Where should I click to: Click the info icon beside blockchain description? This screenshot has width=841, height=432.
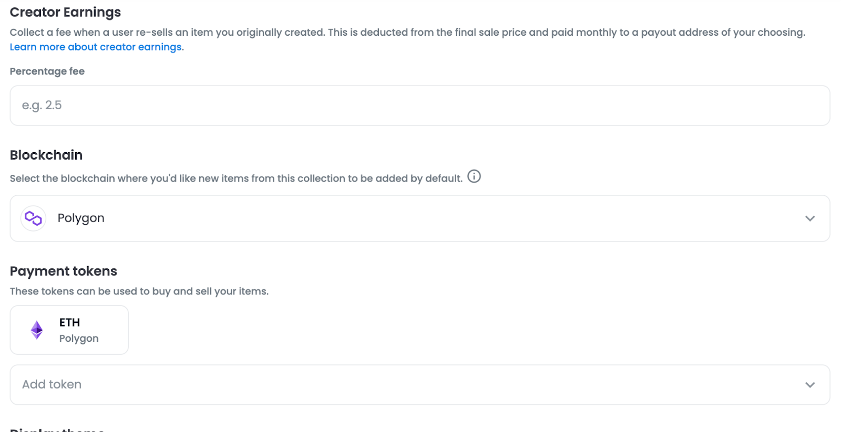[474, 176]
